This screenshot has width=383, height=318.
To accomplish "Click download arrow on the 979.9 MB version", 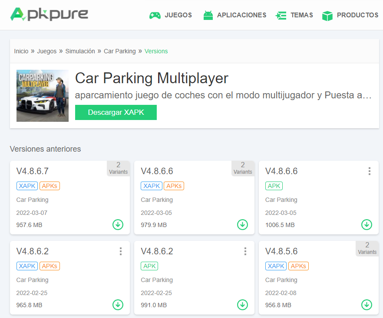I will (242, 224).
